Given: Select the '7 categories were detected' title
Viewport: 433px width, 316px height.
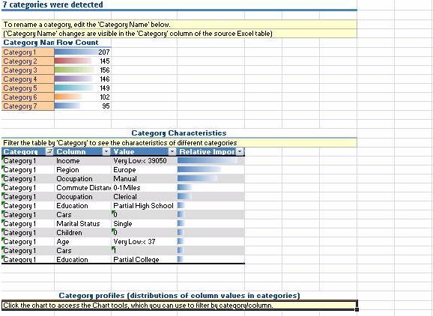Looking at the screenshot, I should [x=52, y=4].
